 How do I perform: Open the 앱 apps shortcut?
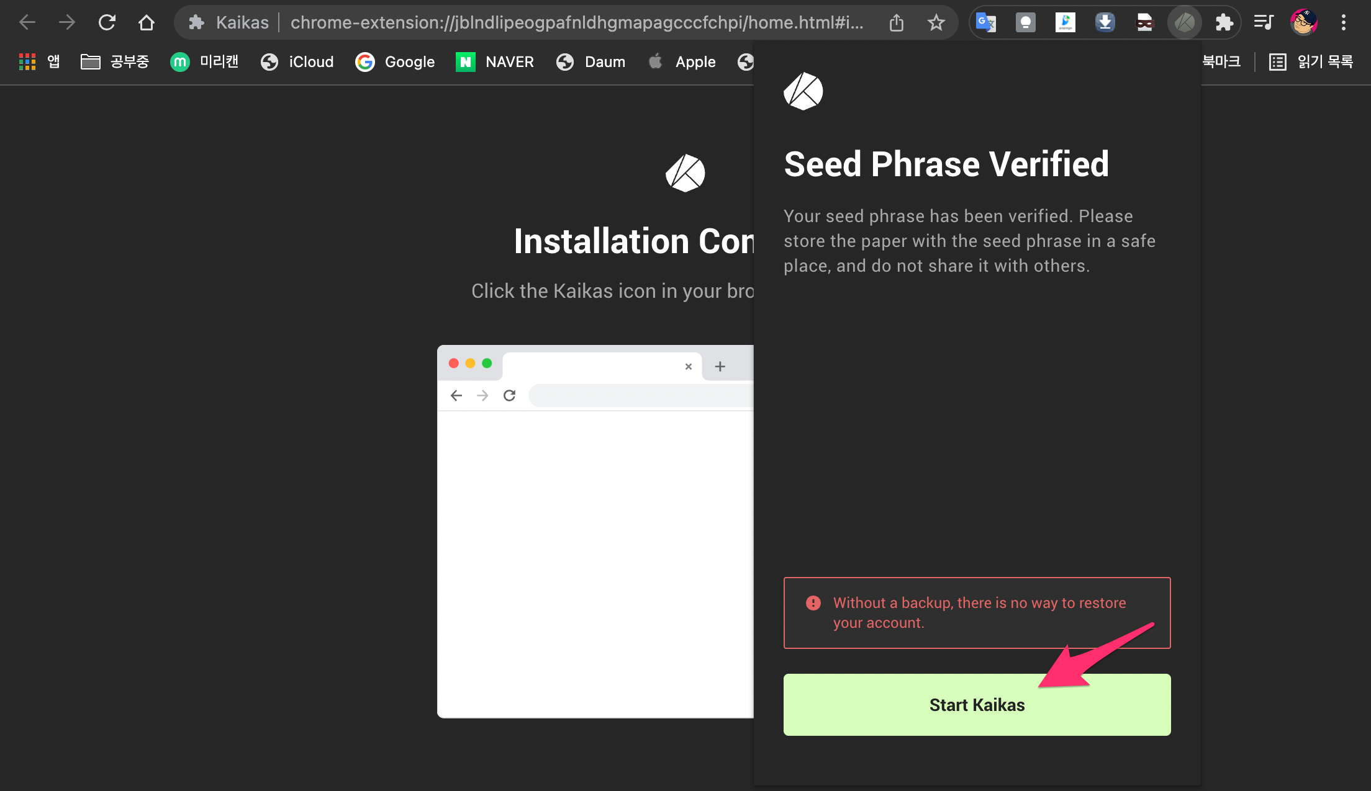tap(39, 61)
